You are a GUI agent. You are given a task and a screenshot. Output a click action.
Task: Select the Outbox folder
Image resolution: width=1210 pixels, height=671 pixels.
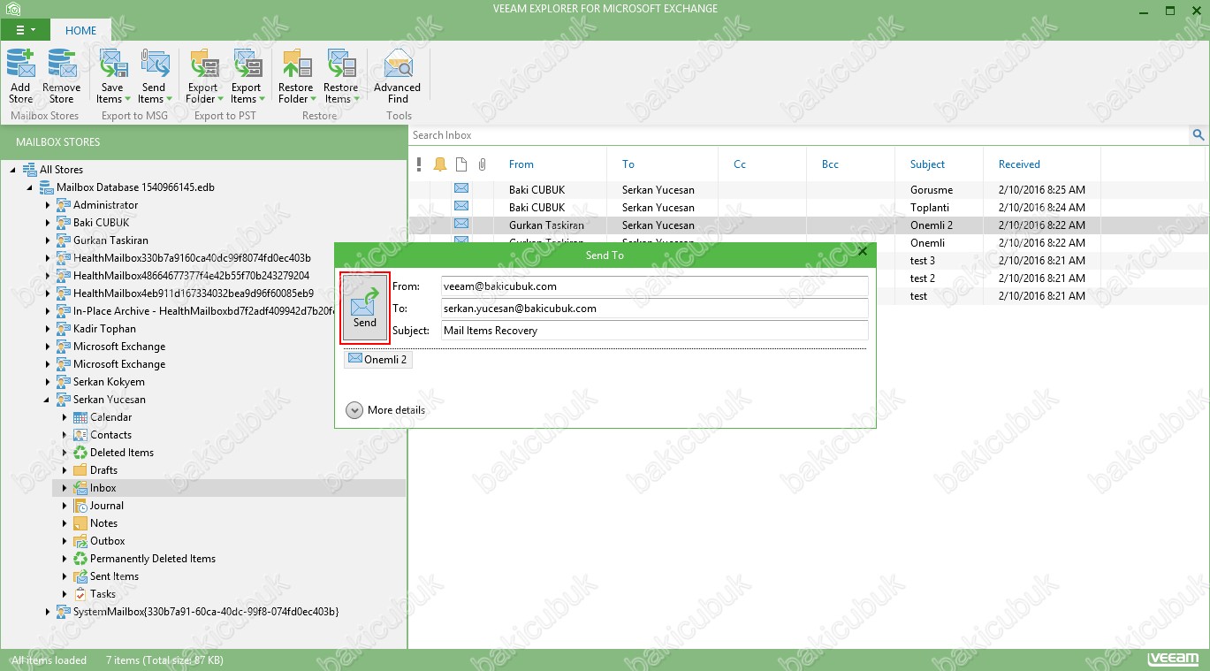(x=107, y=541)
